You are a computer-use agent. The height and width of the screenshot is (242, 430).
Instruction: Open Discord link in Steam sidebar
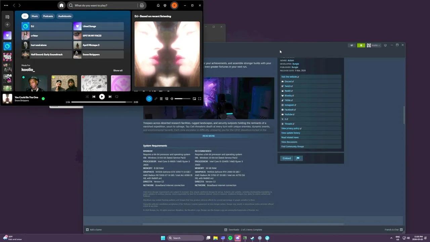(x=288, y=81)
